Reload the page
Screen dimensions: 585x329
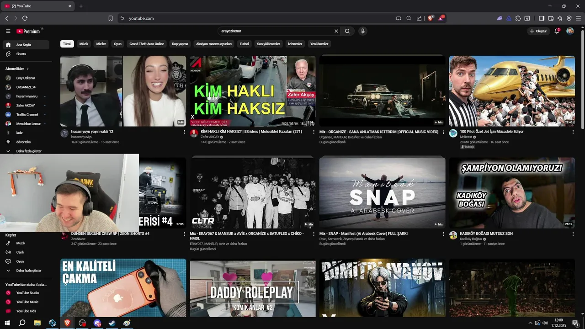pyautogui.click(x=25, y=18)
